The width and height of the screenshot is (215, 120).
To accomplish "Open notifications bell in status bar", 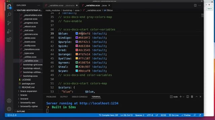I will click(200, 115).
